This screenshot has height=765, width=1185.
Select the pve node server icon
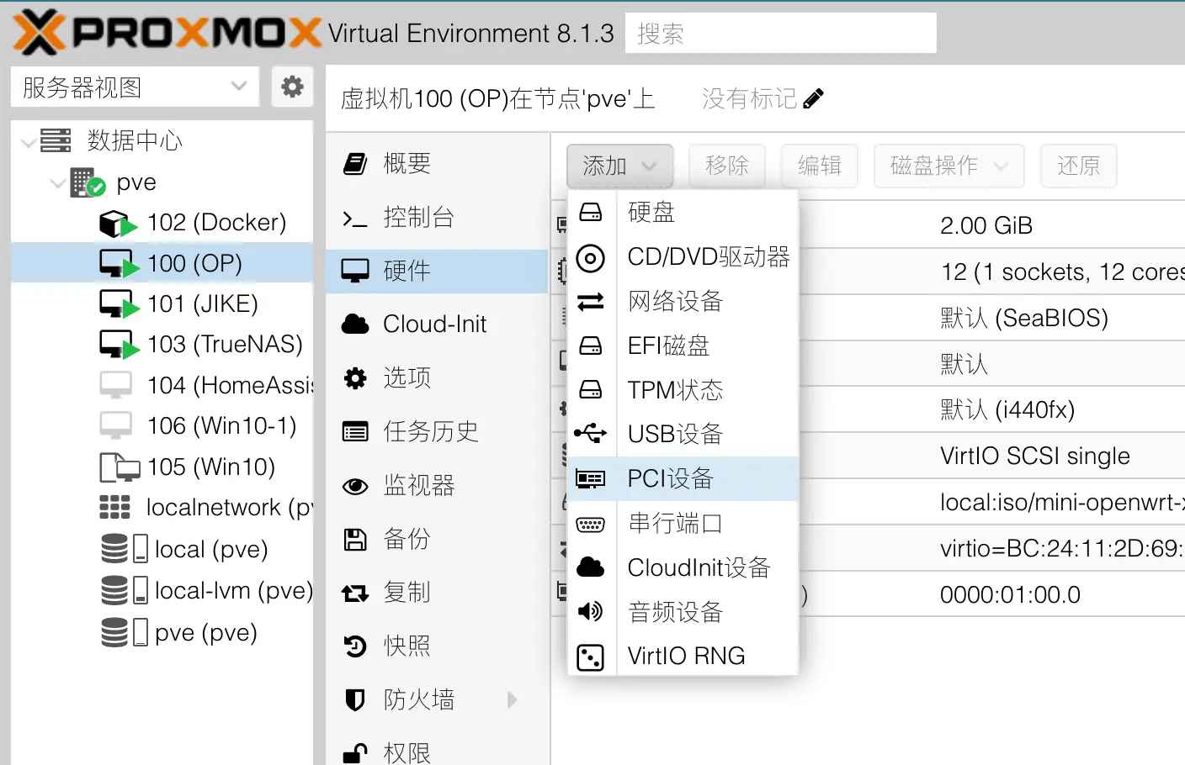[88, 182]
